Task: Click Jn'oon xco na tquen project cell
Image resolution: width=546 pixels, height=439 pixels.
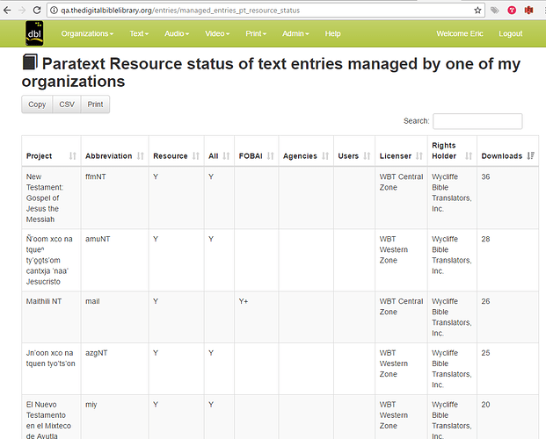Action: [51, 369]
